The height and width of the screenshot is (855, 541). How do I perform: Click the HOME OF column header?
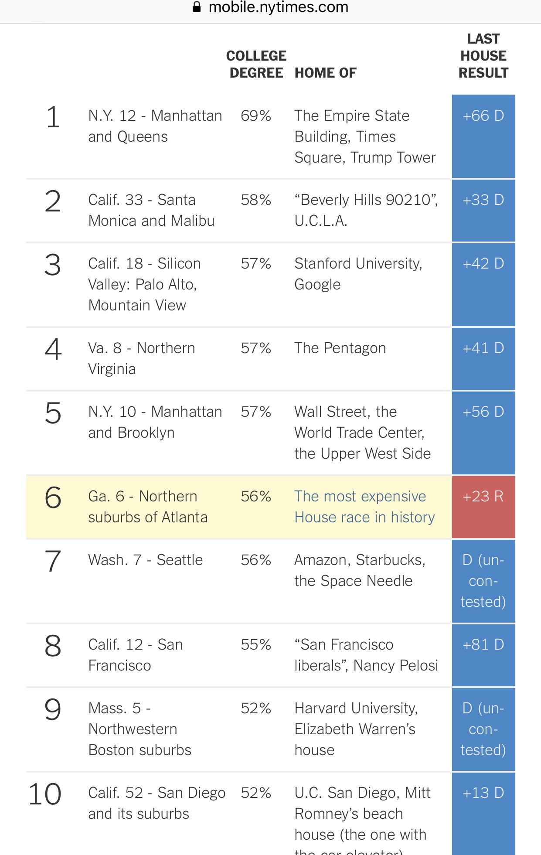[325, 73]
